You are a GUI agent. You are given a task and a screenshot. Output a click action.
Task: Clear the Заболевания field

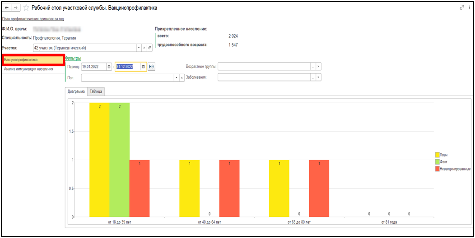[318, 77]
